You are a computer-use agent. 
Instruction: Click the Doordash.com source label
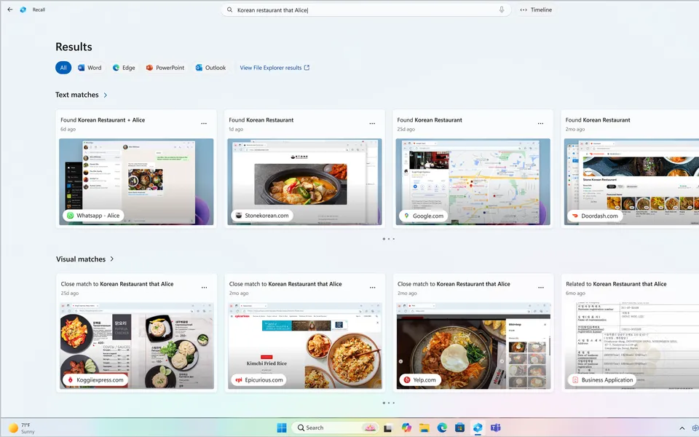[595, 216]
